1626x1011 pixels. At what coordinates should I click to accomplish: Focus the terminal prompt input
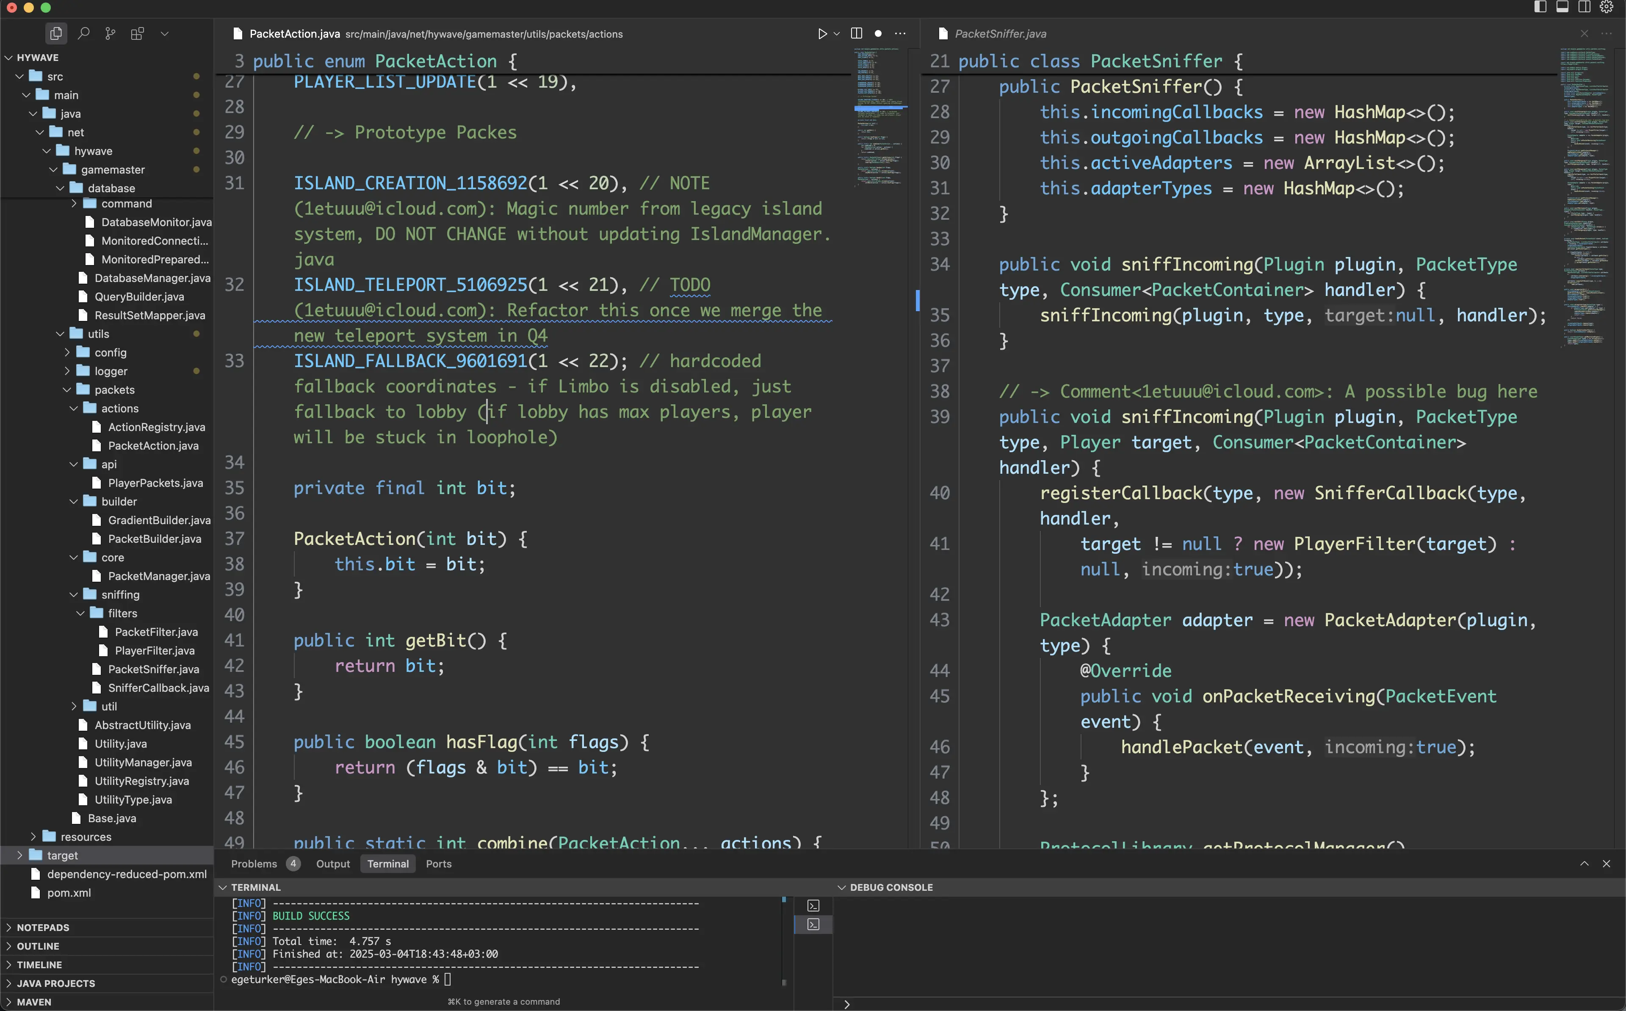448,980
